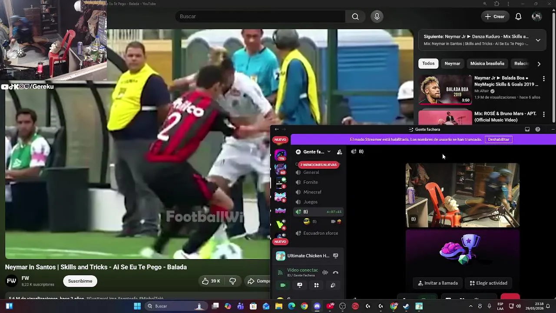The width and height of the screenshot is (556, 313).
Task: Open the server icon with 62 badge
Action: coord(281,169)
